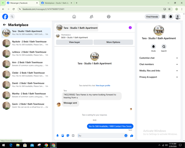This screenshot has width=185, height=148.
Task: Click the Find friends button
Action: (152, 17)
